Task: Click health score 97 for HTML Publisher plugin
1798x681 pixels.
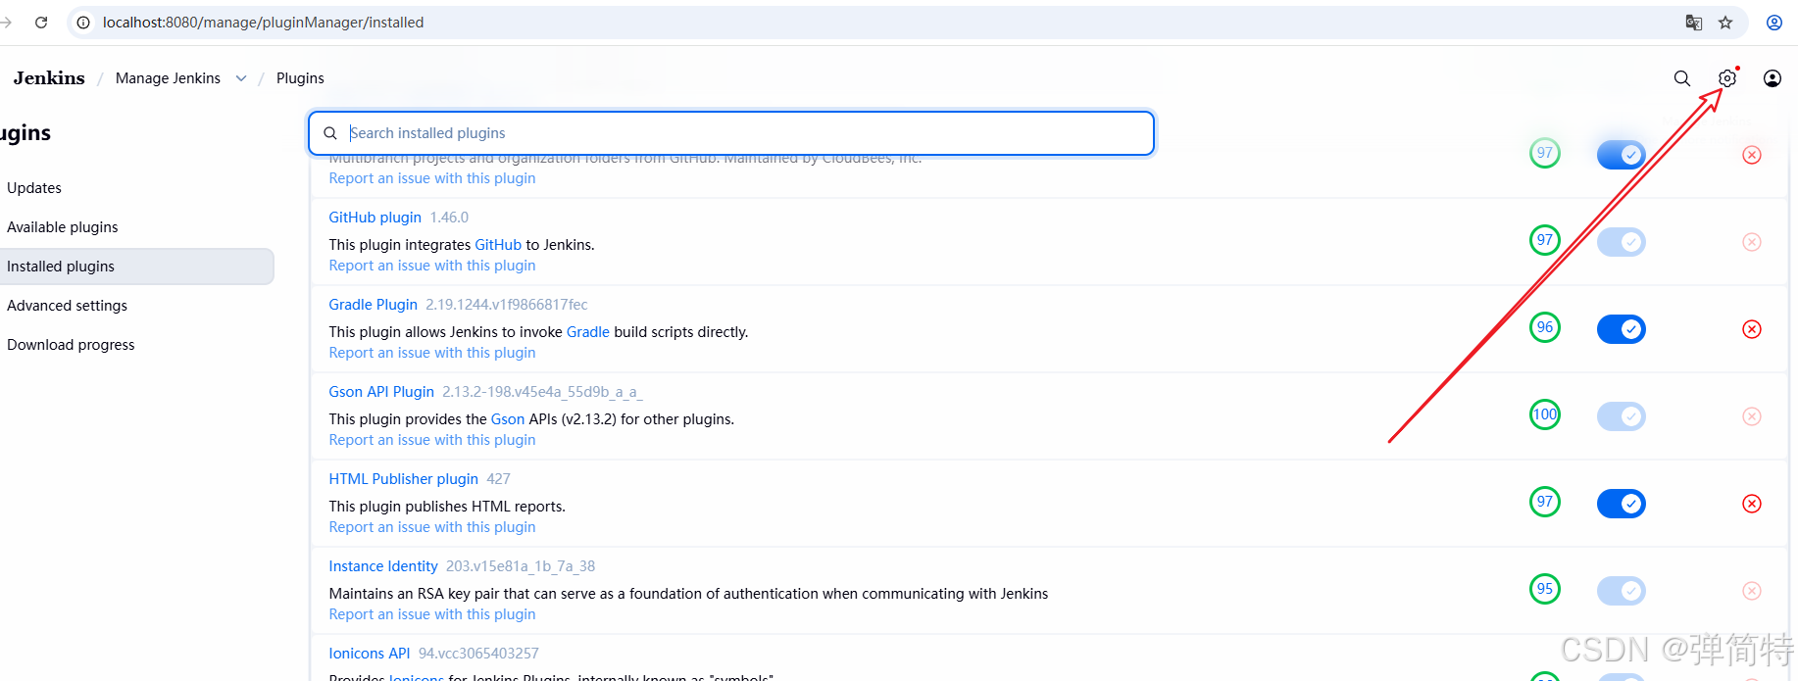Action: [x=1545, y=502]
